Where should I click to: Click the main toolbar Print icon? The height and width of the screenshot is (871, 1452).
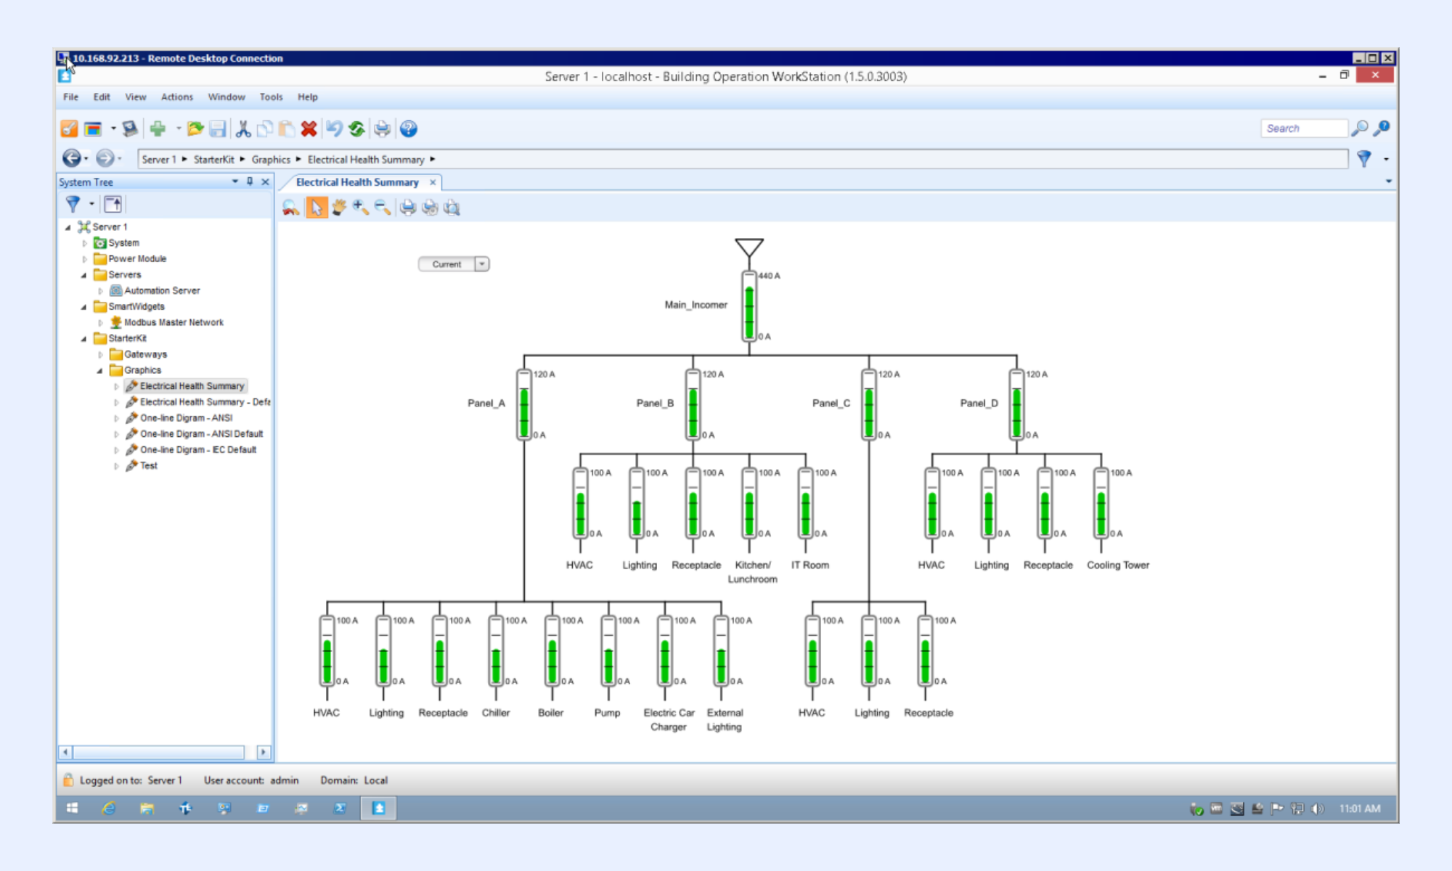[382, 128]
